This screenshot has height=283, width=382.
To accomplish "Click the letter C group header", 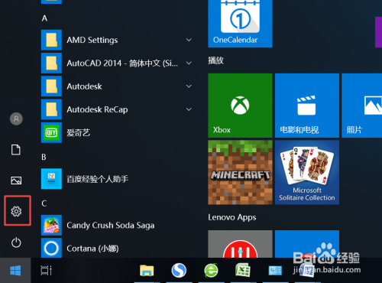I will click(x=44, y=203).
